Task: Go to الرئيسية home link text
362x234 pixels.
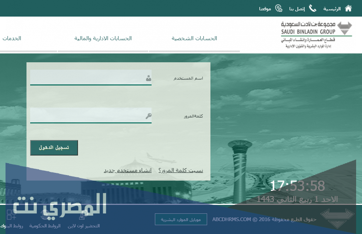Action: tap(332, 8)
